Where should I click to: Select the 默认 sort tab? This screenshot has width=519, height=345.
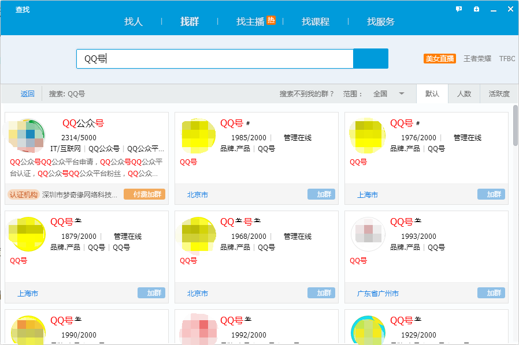(x=432, y=94)
